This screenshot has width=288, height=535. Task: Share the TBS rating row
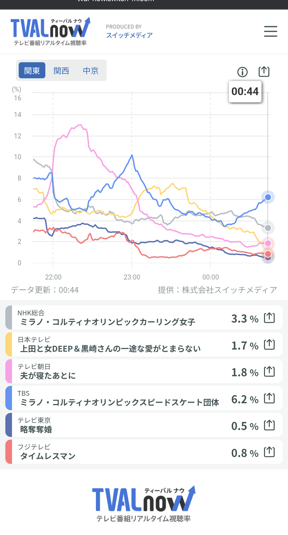(x=269, y=398)
